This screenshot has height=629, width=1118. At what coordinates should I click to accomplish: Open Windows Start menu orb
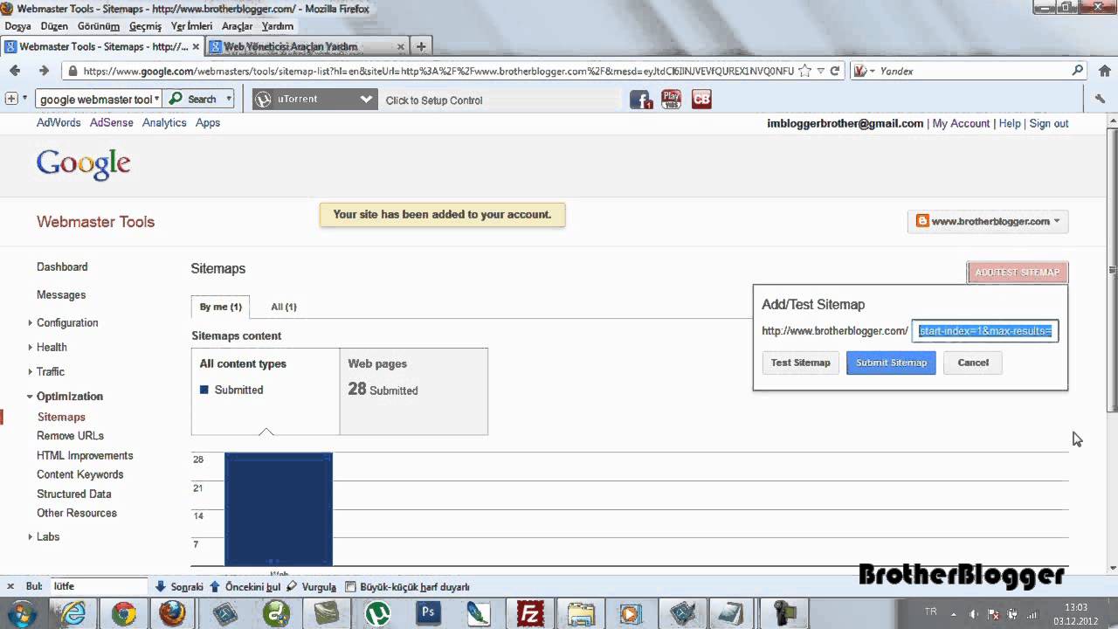click(22, 613)
